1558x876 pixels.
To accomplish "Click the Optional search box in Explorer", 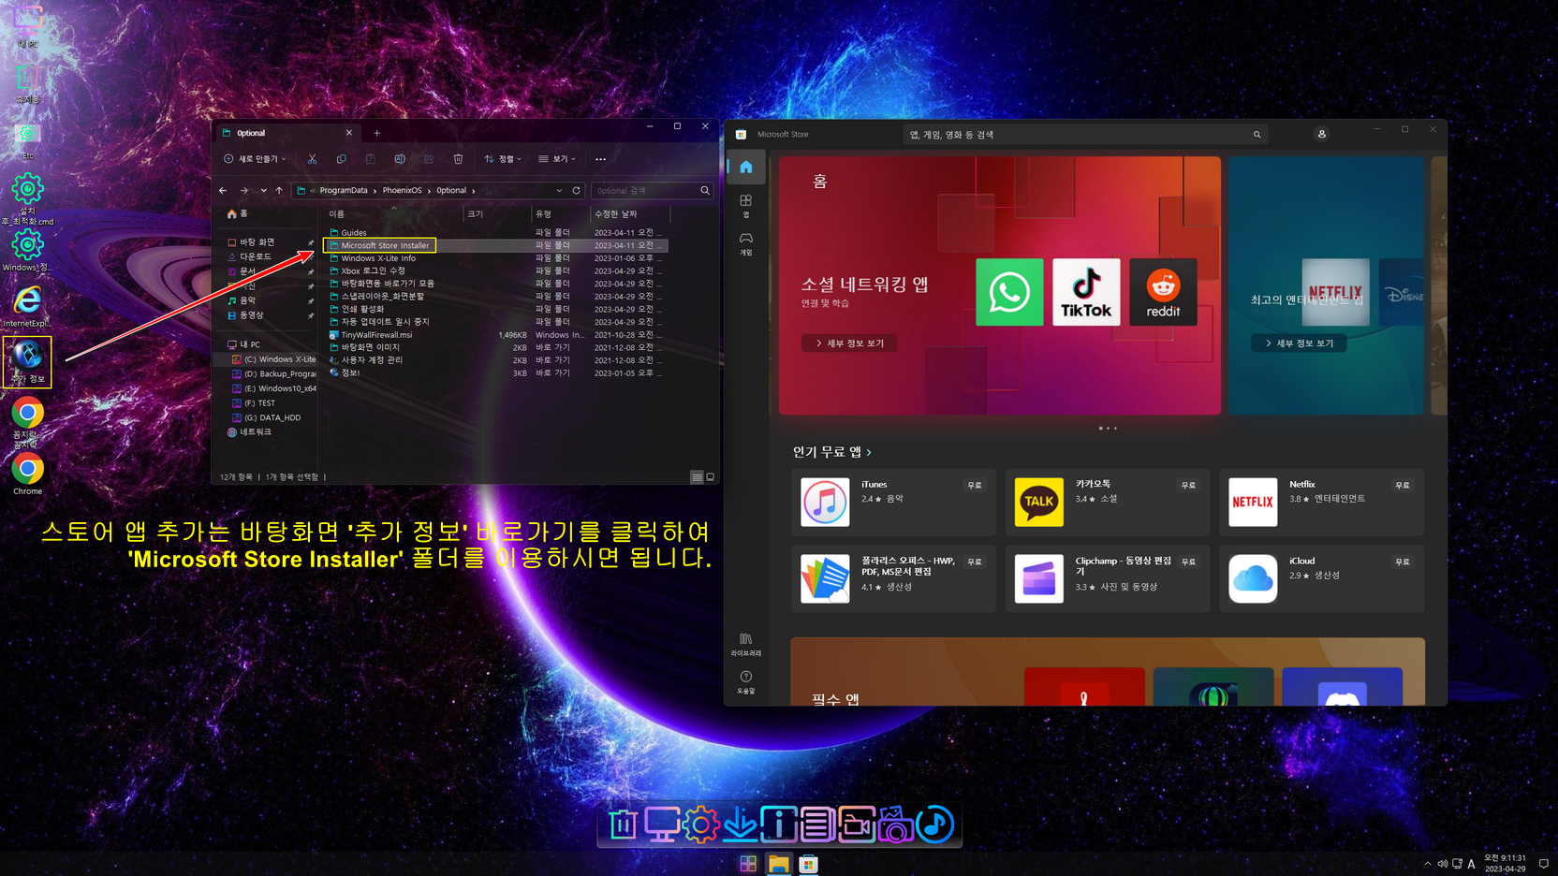I will (x=652, y=190).
